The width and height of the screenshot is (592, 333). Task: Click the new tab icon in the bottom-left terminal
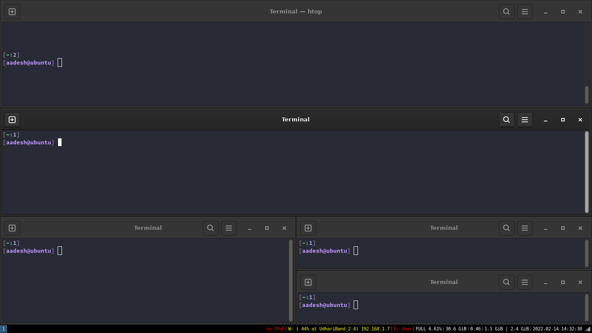(x=12, y=228)
